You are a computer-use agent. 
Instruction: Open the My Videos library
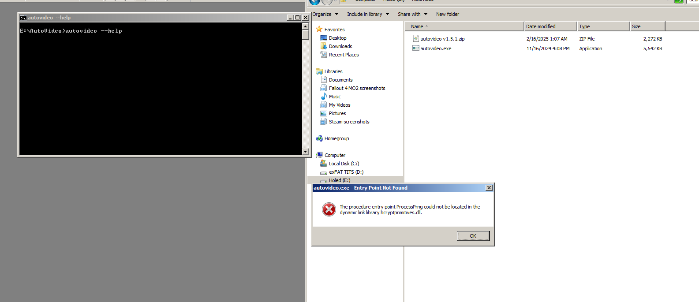pyautogui.click(x=340, y=105)
